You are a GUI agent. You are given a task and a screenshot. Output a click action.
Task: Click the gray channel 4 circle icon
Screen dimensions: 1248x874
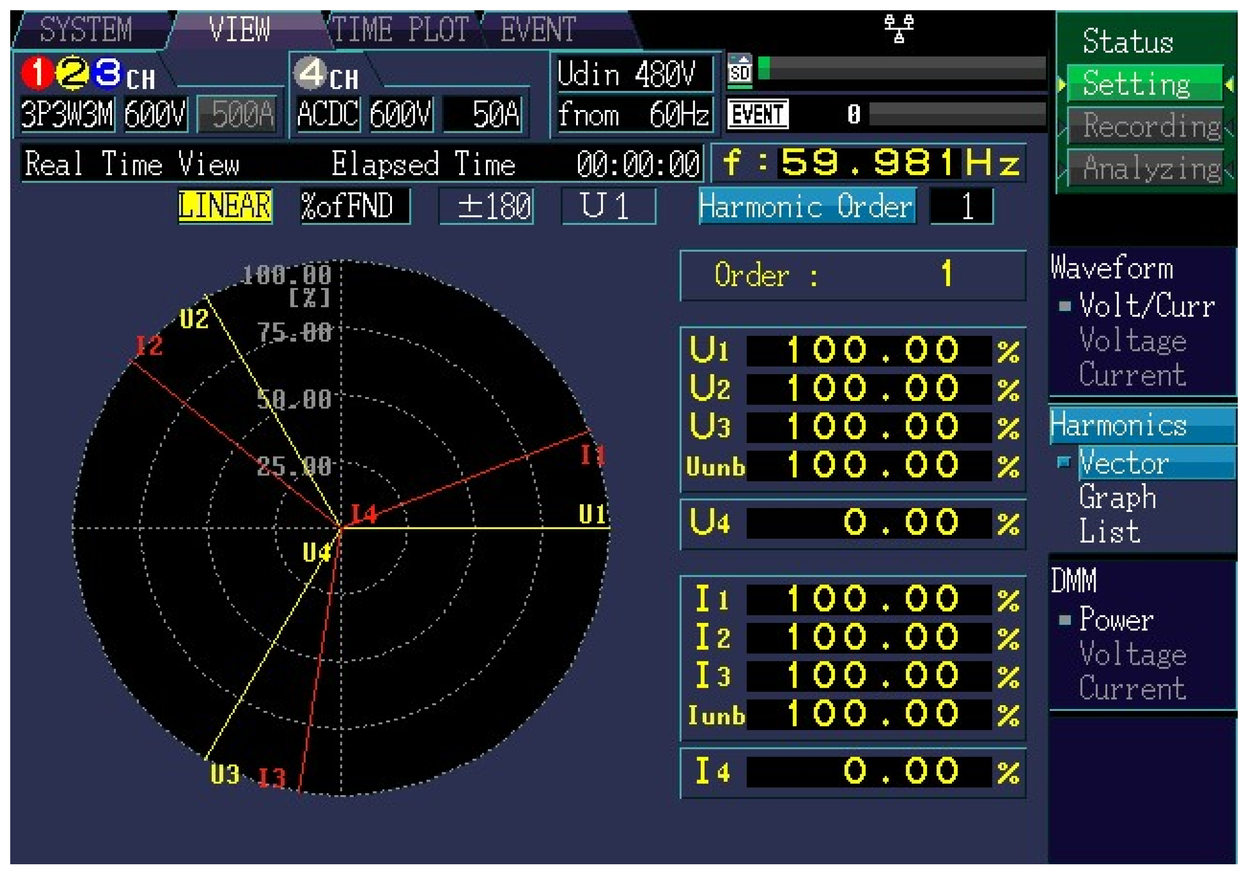(310, 73)
